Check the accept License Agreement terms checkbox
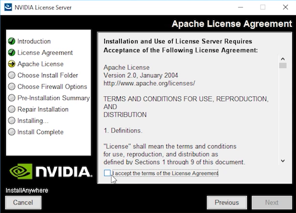 pyautogui.click(x=107, y=173)
